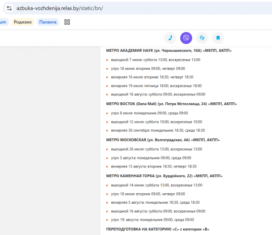Click the phone call icon
This screenshot has height=235, width=272.
170,38
